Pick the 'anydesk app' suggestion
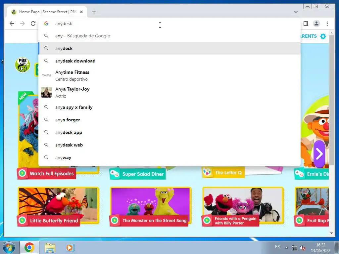 coord(169,132)
